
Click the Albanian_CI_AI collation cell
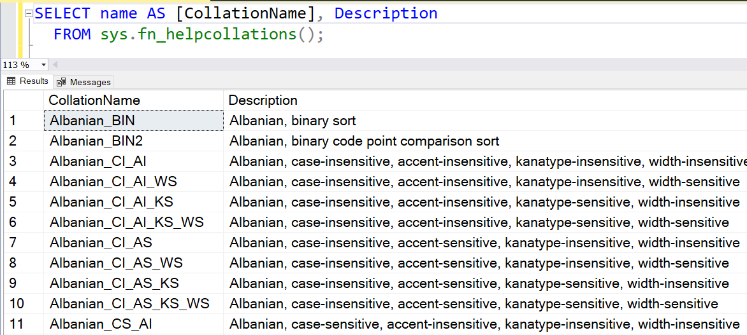(x=98, y=161)
